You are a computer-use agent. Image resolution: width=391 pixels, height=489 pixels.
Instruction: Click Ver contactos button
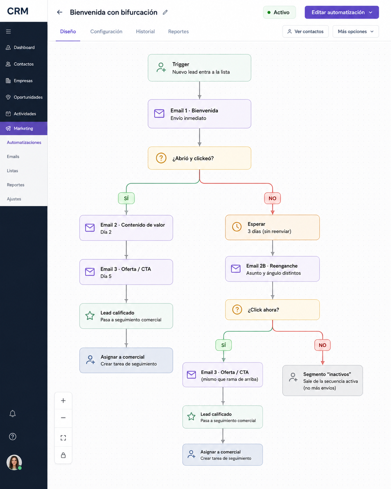305,31
